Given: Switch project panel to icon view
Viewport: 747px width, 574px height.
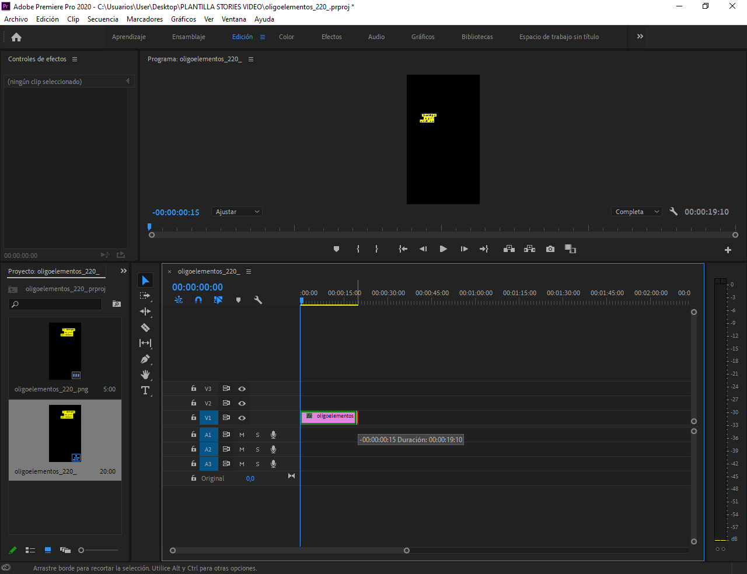Looking at the screenshot, I should point(48,550).
